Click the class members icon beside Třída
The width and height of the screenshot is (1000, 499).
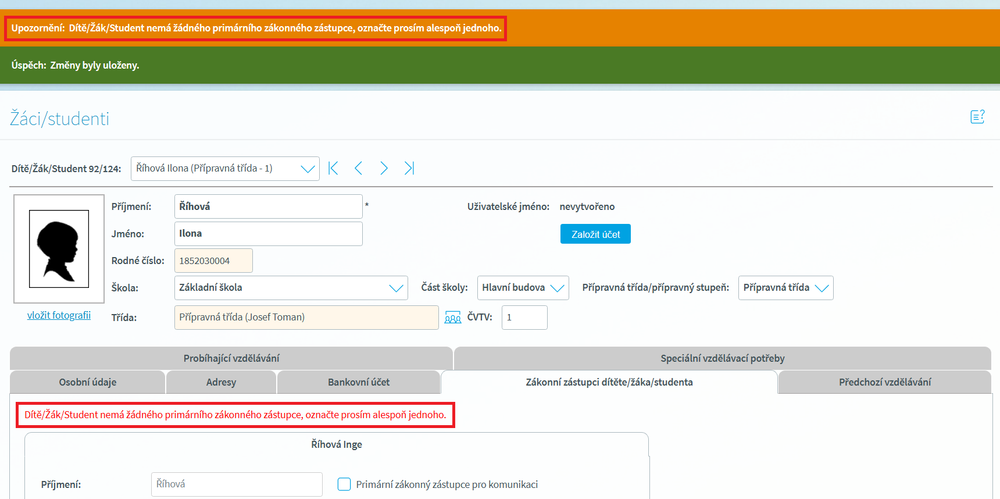452,318
